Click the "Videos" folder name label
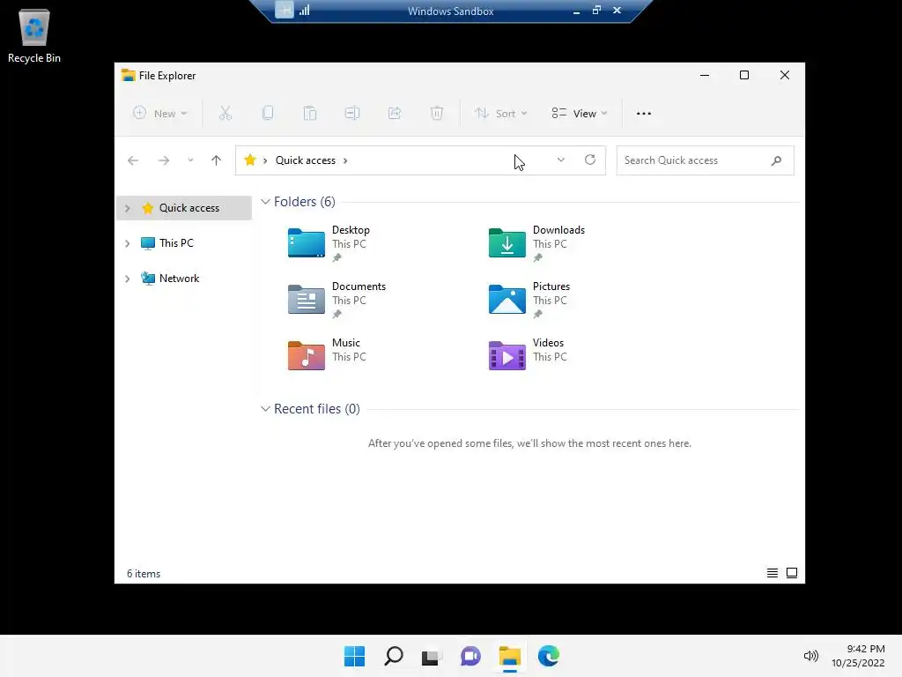This screenshot has width=902, height=677. point(548,343)
